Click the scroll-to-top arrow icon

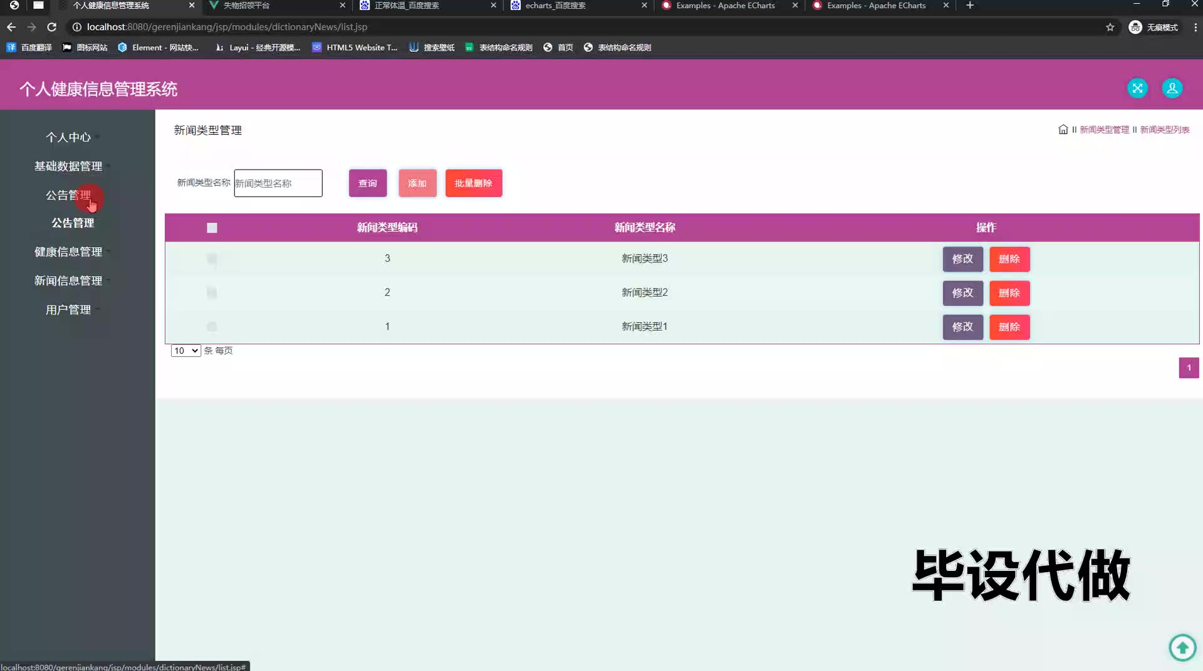coord(1182,647)
